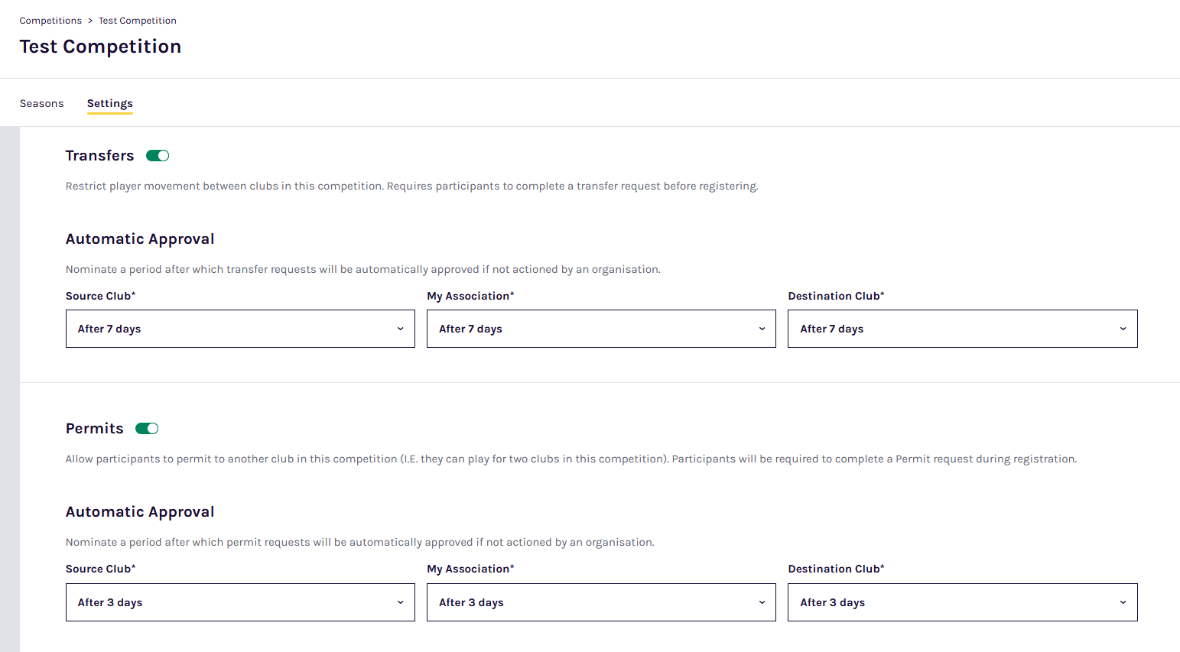
Task: Select the Settings tab
Action: pyautogui.click(x=109, y=104)
